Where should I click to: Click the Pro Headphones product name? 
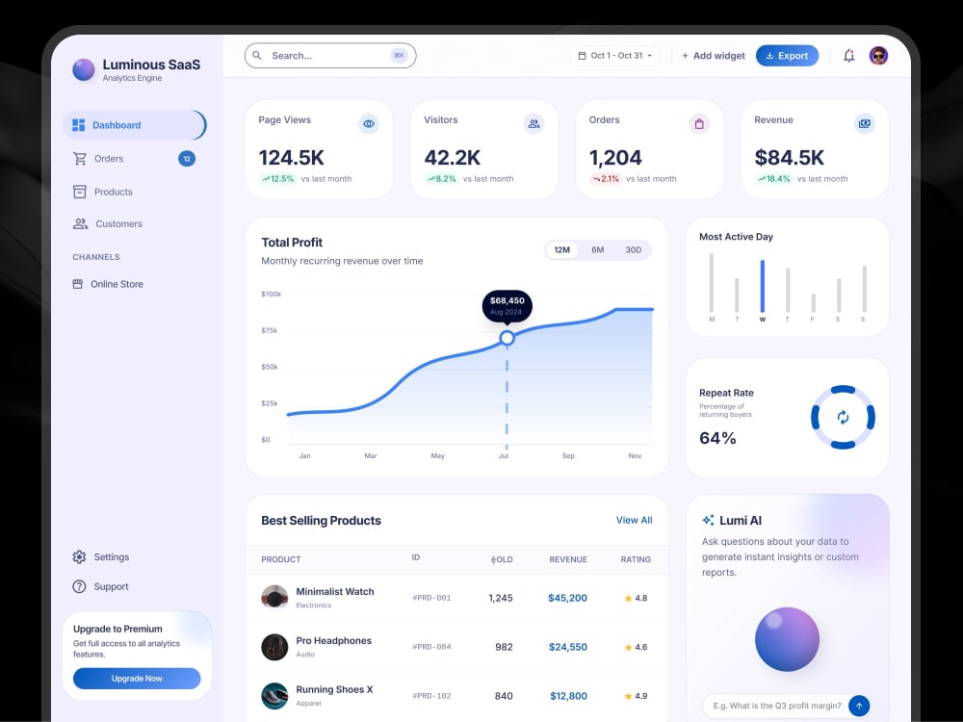point(333,641)
